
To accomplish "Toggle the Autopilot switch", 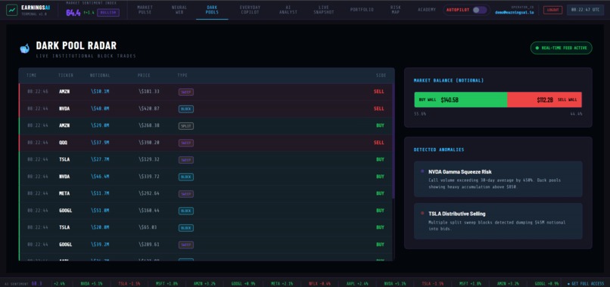I will 479,10.
